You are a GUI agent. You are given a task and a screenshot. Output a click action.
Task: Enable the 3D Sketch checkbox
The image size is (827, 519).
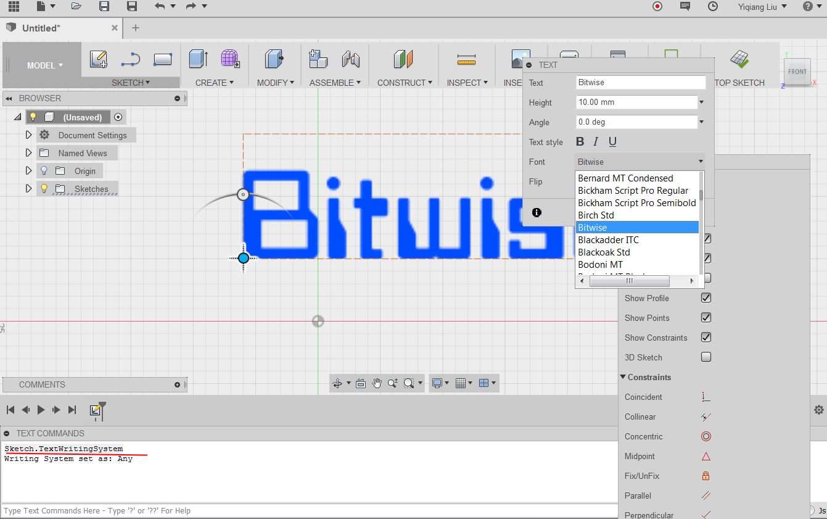point(706,357)
